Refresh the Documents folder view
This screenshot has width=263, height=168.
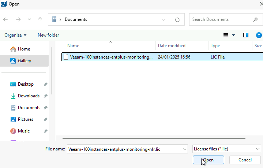[x=177, y=20]
